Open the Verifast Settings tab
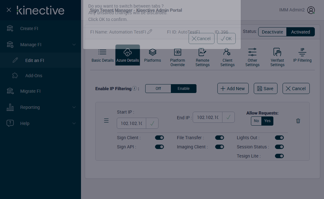Image resolution: width=324 pixels, height=199 pixels. click(x=277, y=57)
